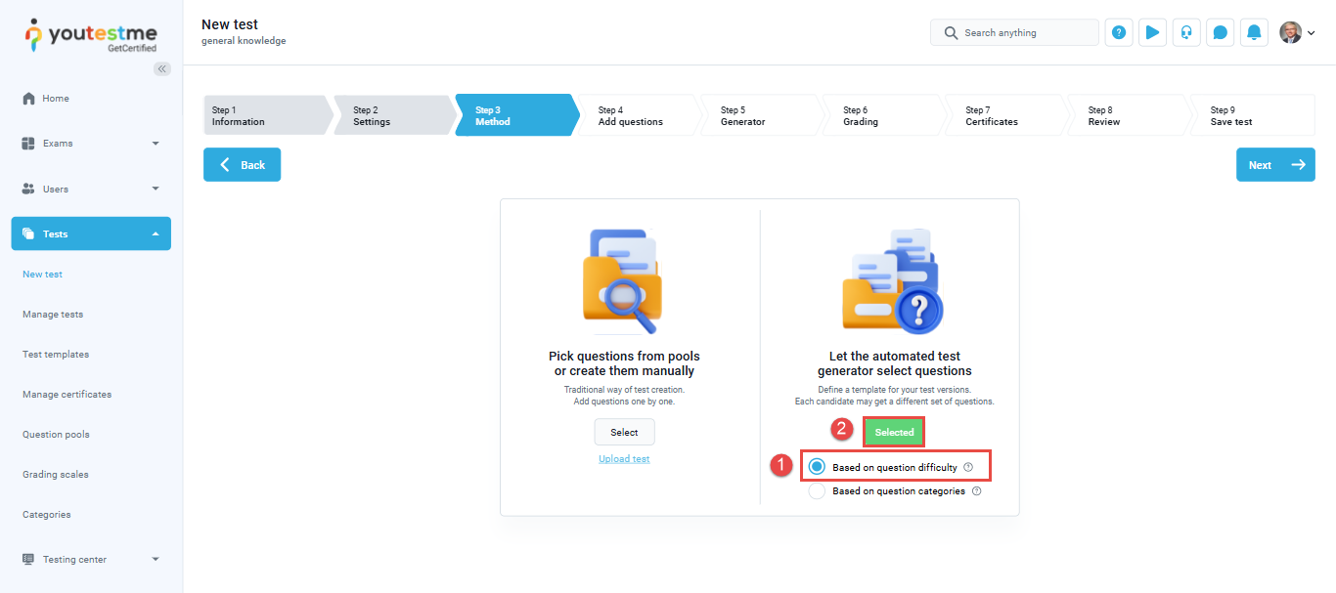The width and height of the screenshot is (1336, 593).
Task: Click the Upload test link
Action: 624,459
